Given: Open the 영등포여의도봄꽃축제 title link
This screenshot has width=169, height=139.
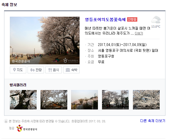Looking at the screenshot, I should (105, 19).
